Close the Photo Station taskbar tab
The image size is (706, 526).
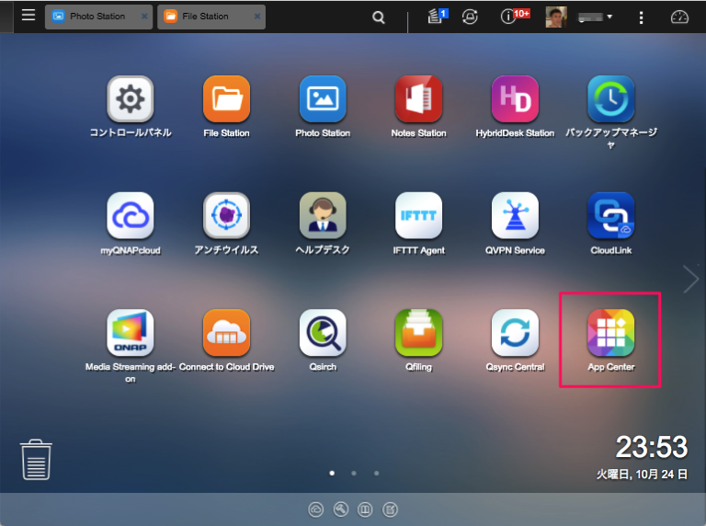click(144, 17)
